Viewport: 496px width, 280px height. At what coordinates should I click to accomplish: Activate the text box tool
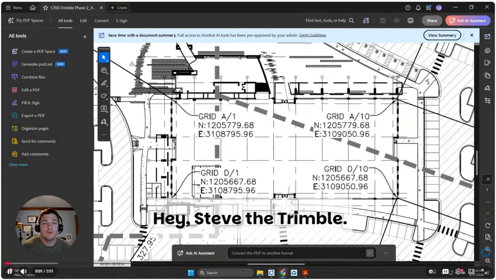pyautogui.click(x=104, y=109)
